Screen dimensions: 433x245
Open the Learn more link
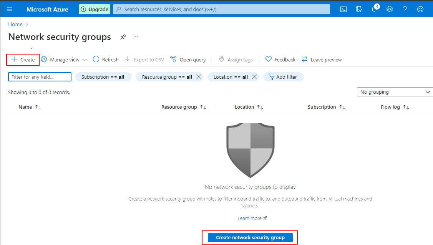(250, 218)
